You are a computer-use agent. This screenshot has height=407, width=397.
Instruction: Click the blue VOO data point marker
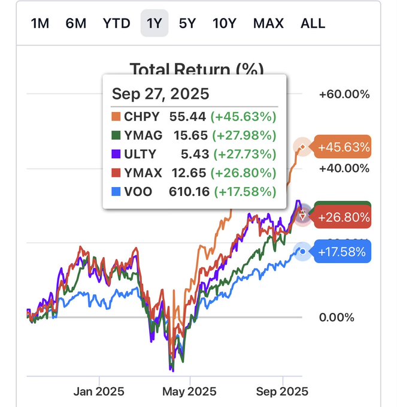point(303,252)
